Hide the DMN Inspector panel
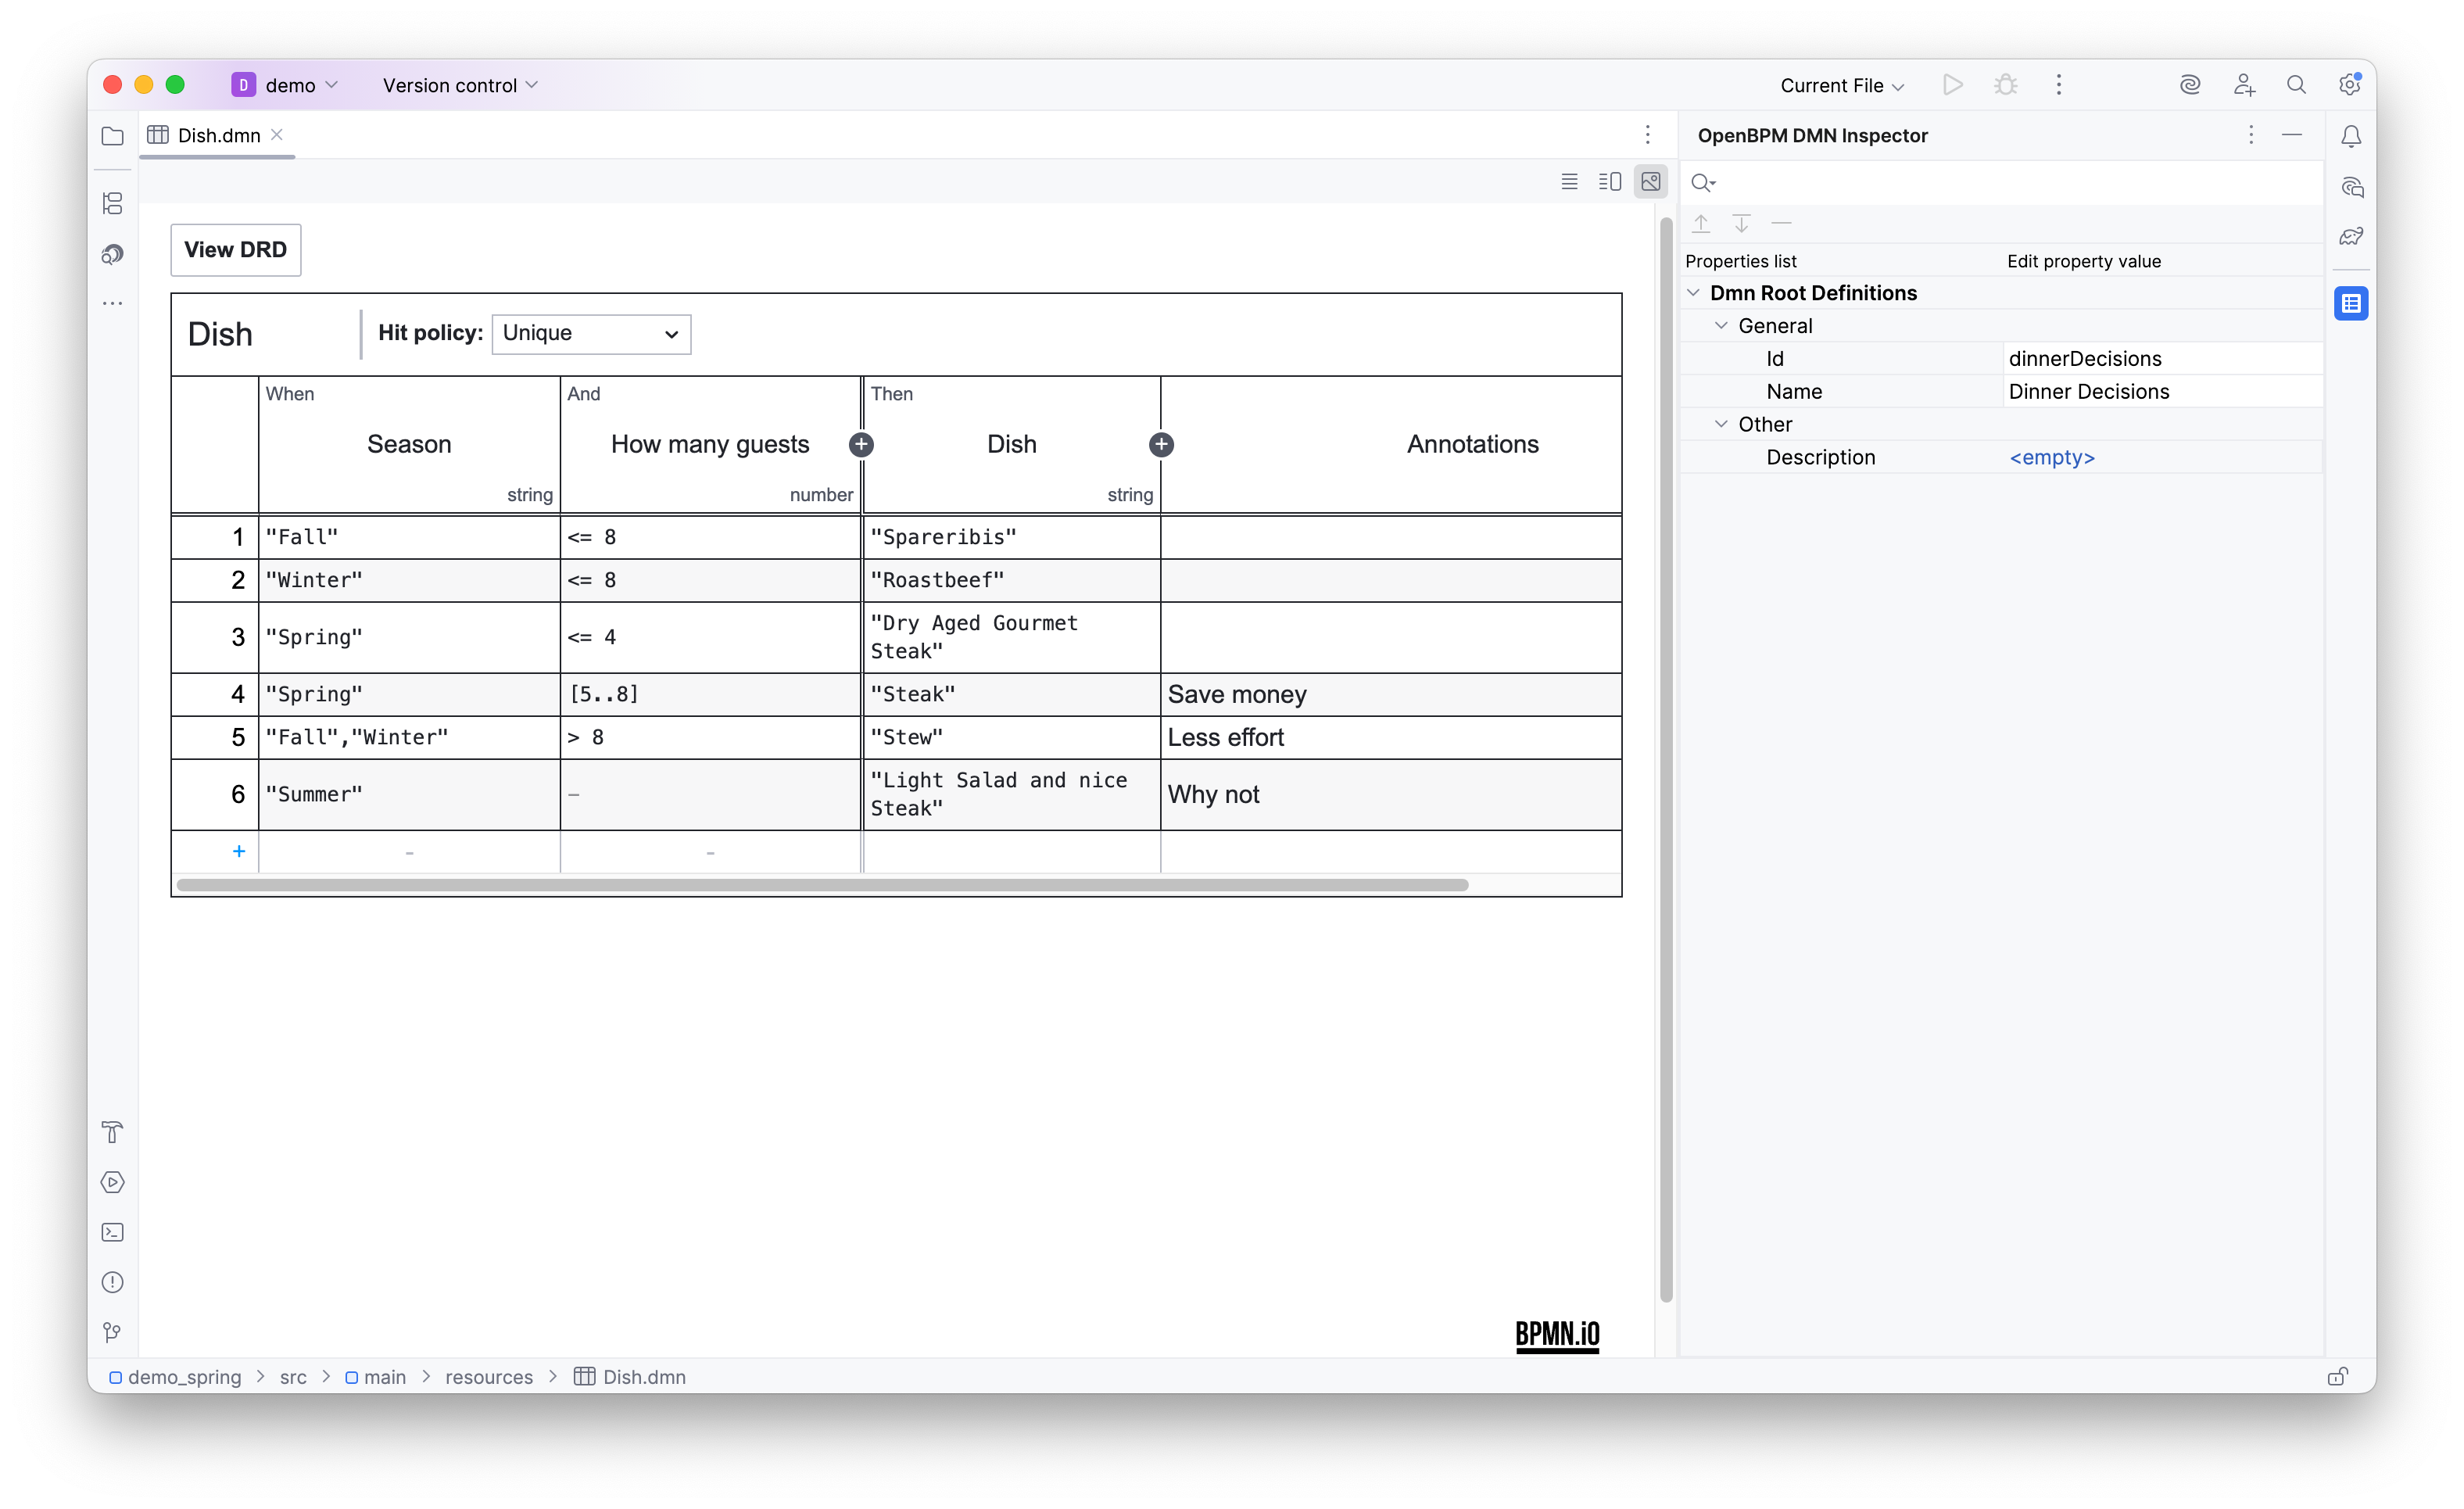The height and width of the screenshot is (1509, 2464). [2292, 135]
